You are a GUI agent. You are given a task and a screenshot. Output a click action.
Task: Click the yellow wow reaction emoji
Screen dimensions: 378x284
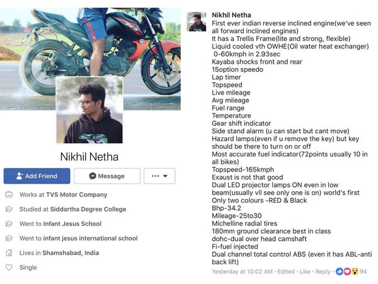(x=354, y=271)
